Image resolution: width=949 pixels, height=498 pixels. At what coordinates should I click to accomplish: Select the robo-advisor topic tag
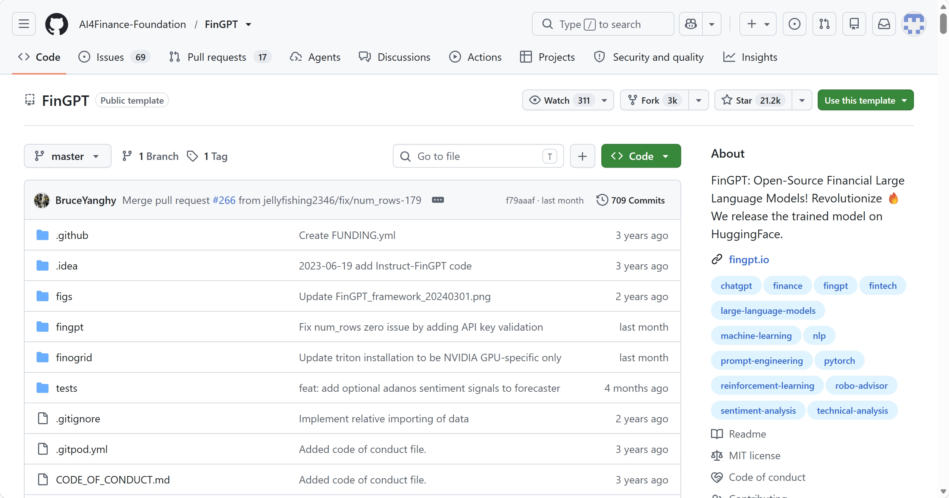(861, 385)
